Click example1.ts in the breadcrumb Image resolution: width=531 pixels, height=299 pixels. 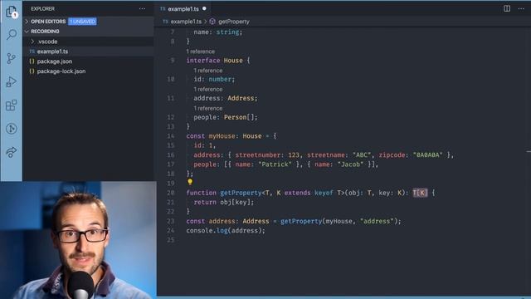tap(186, 22)
